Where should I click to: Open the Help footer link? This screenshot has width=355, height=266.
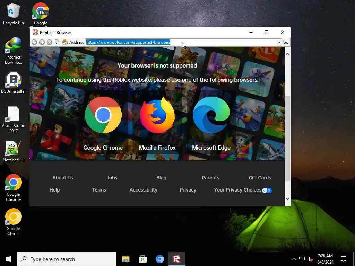(x=54, y=190)
